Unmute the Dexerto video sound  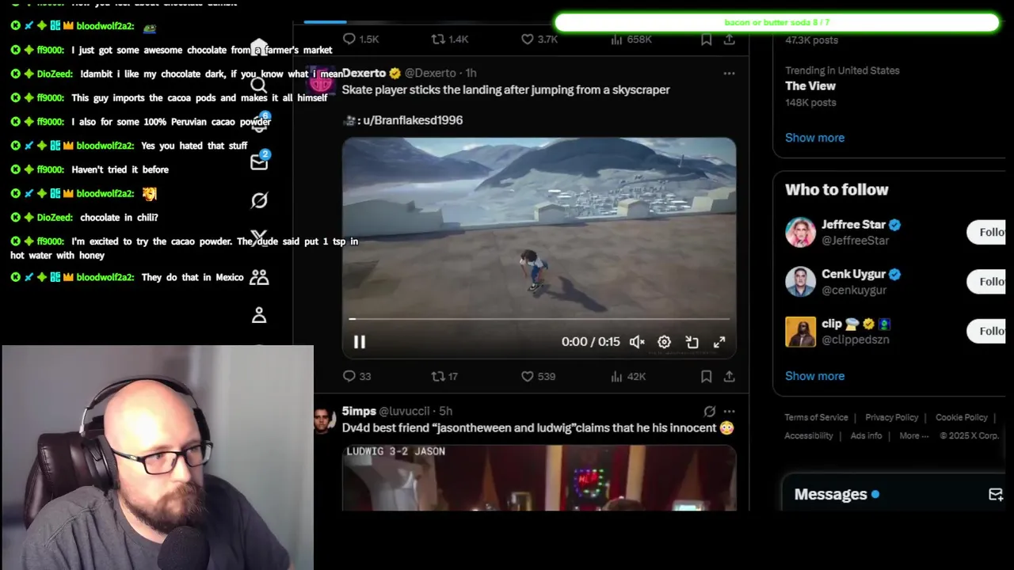point(637,342)
